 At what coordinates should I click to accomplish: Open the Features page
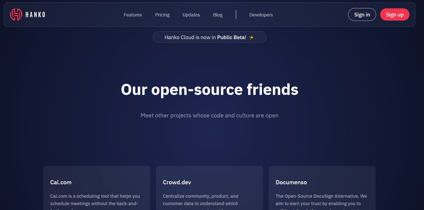(132, 15)
